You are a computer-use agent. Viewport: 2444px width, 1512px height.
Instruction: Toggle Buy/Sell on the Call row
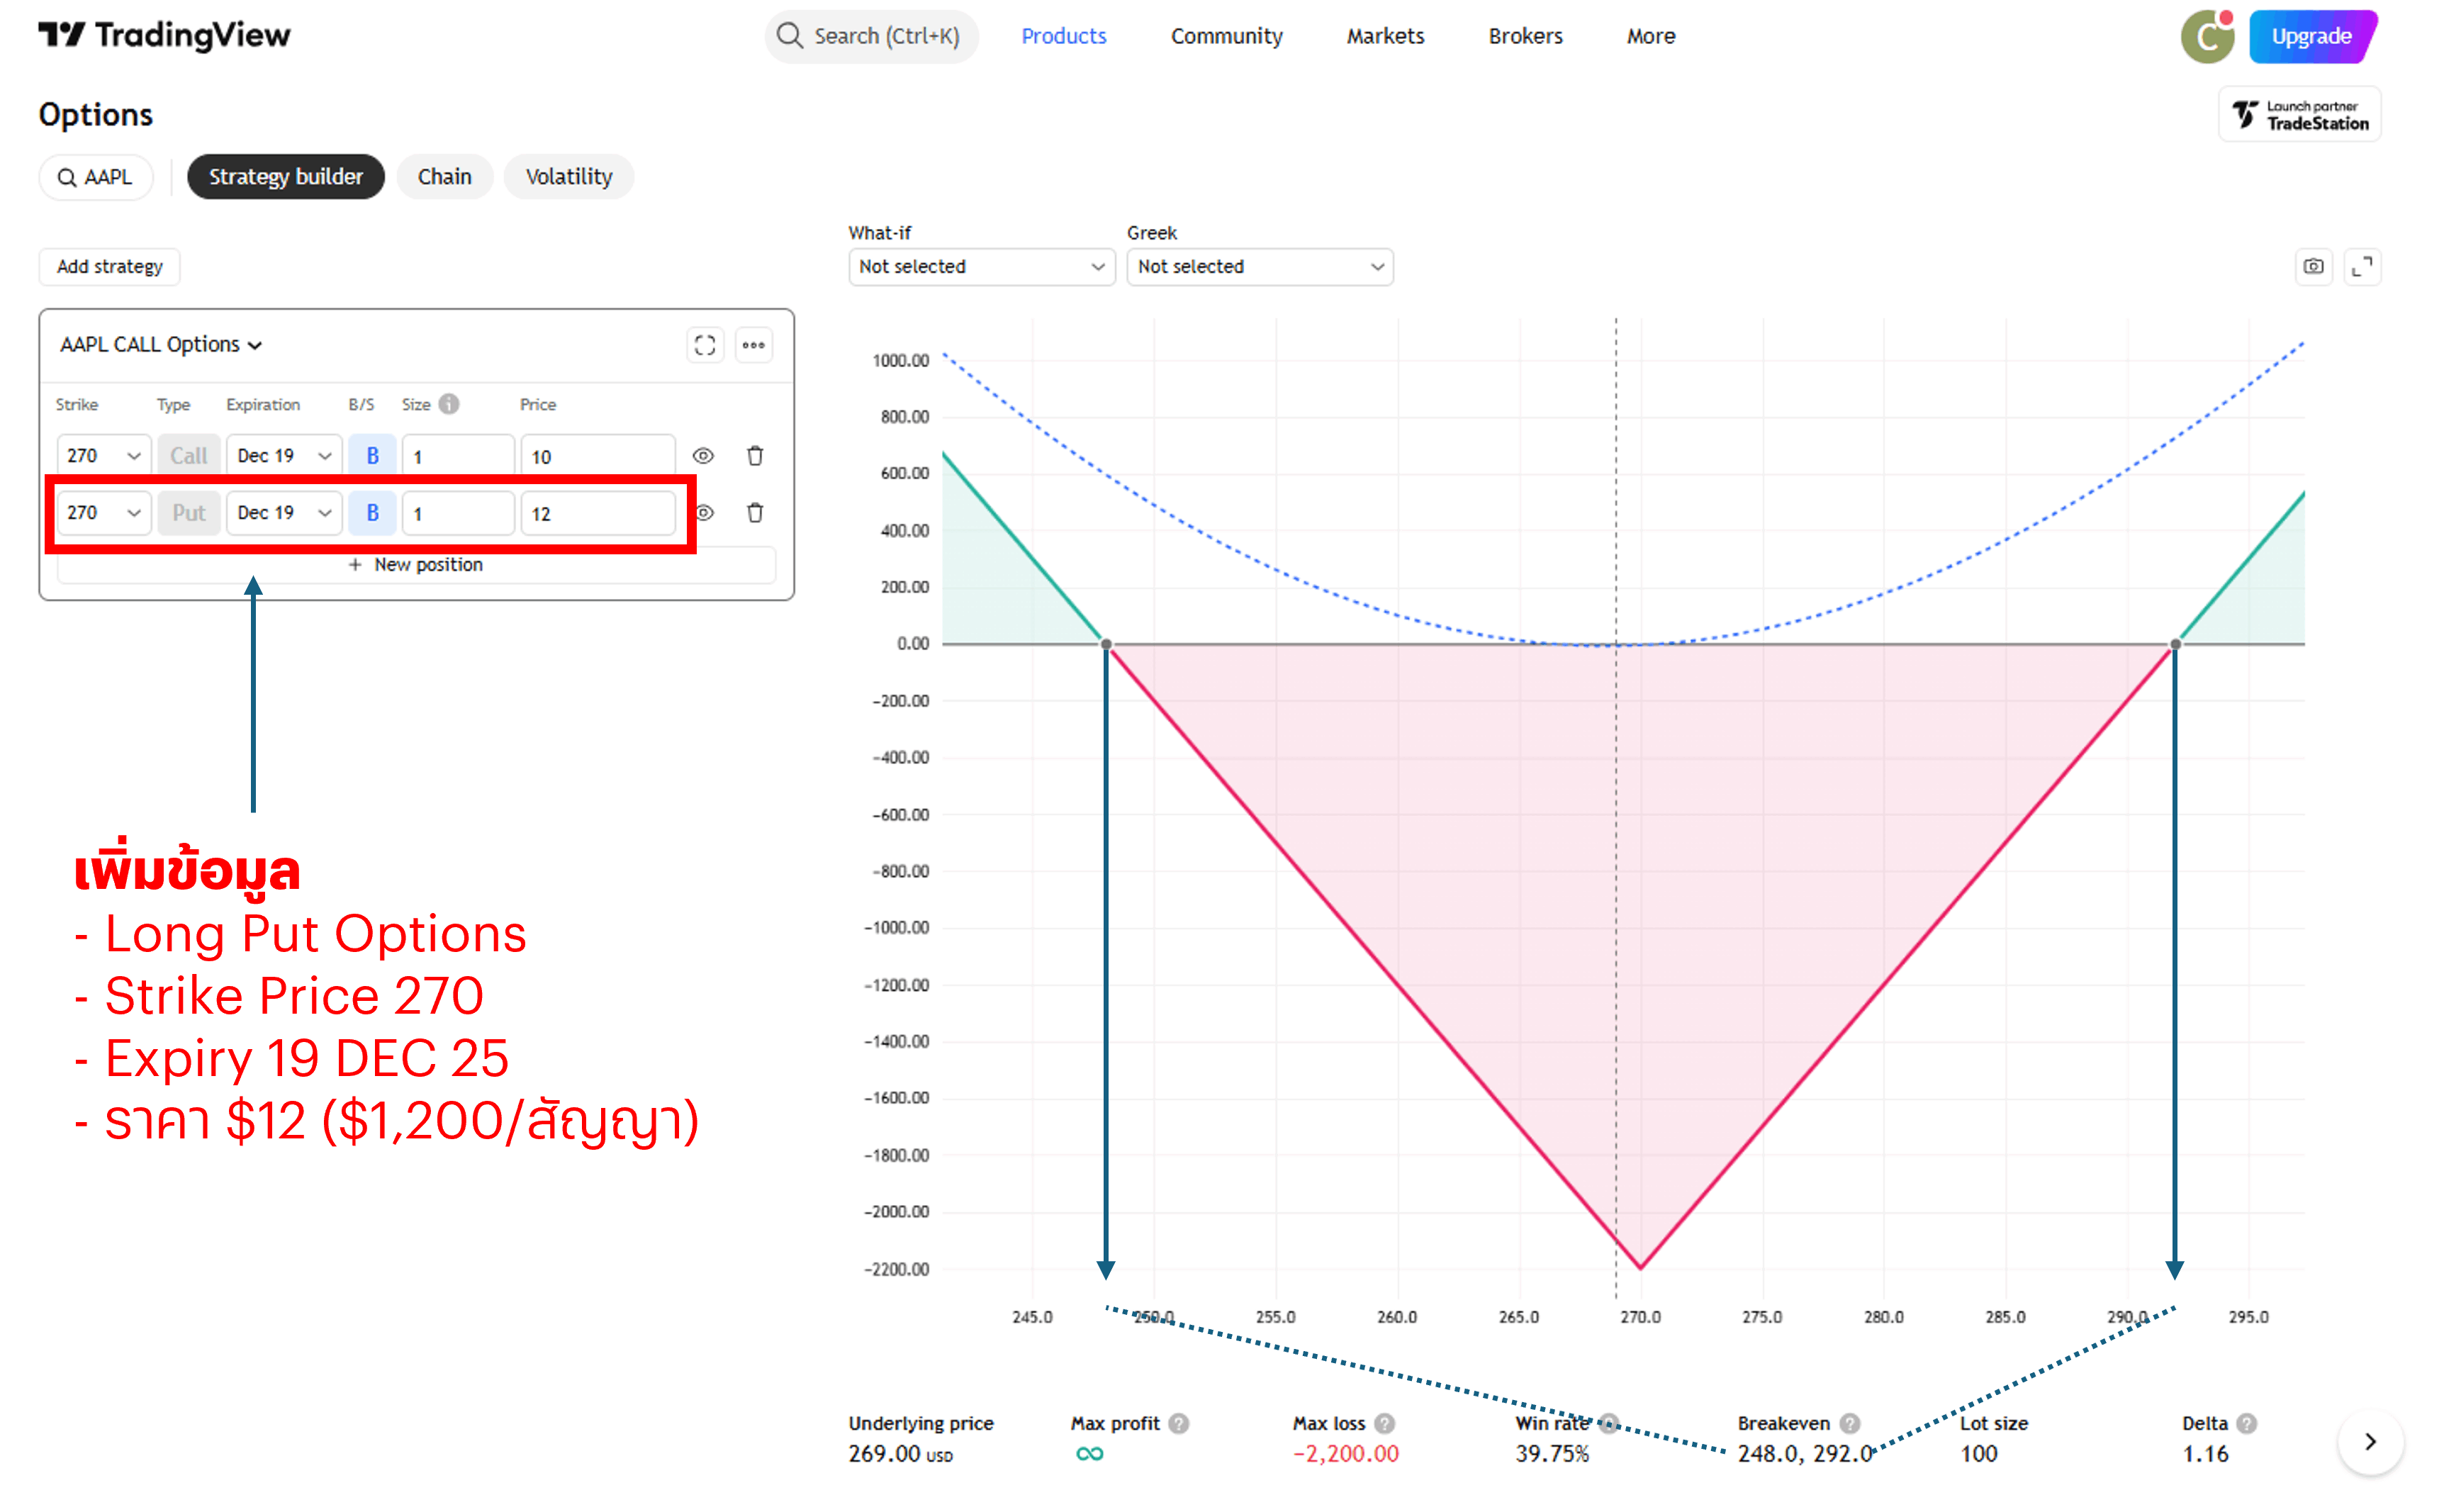pyautogui.click(x=372, y=456)
